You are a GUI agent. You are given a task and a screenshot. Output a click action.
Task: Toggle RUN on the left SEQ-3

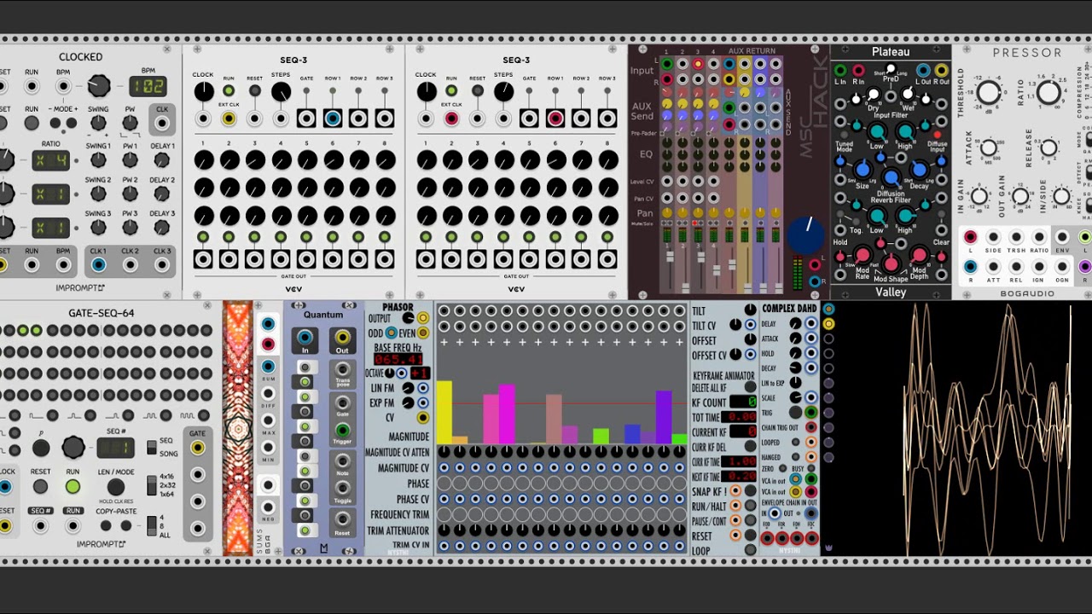click(x=229, y=90)
